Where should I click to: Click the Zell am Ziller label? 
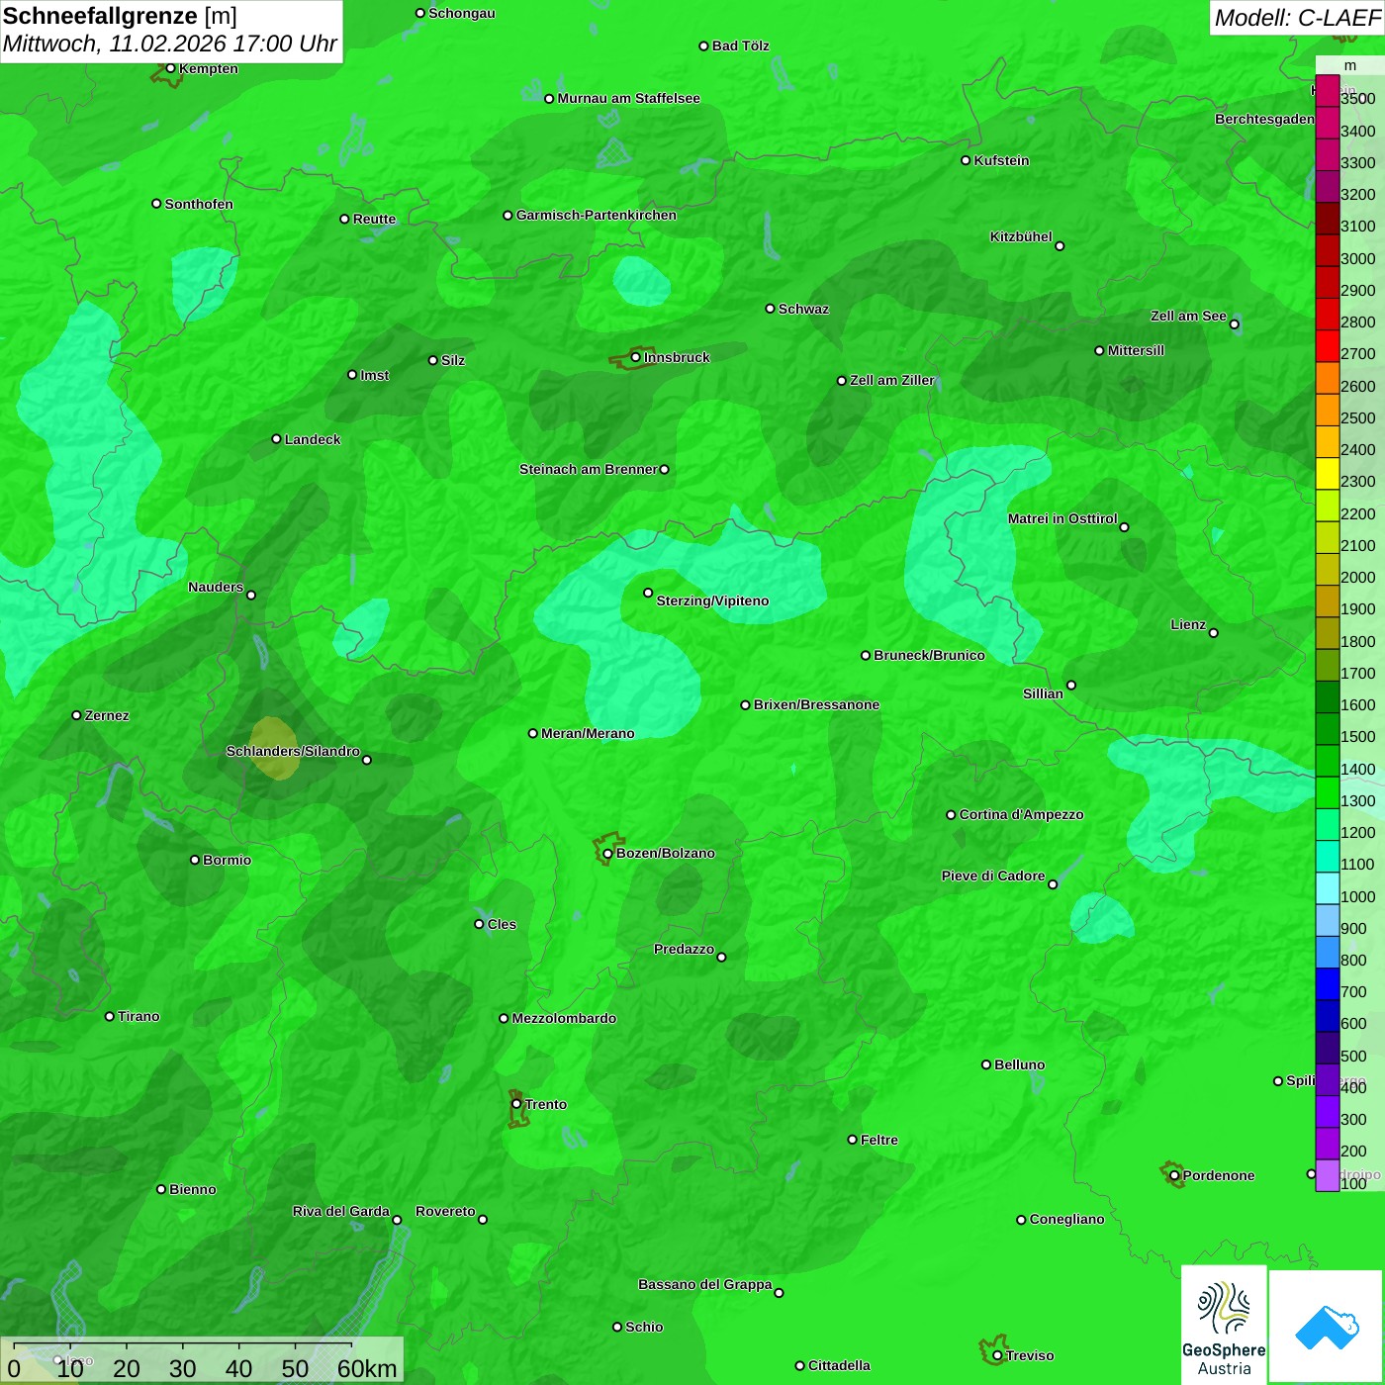click(892, 380)
